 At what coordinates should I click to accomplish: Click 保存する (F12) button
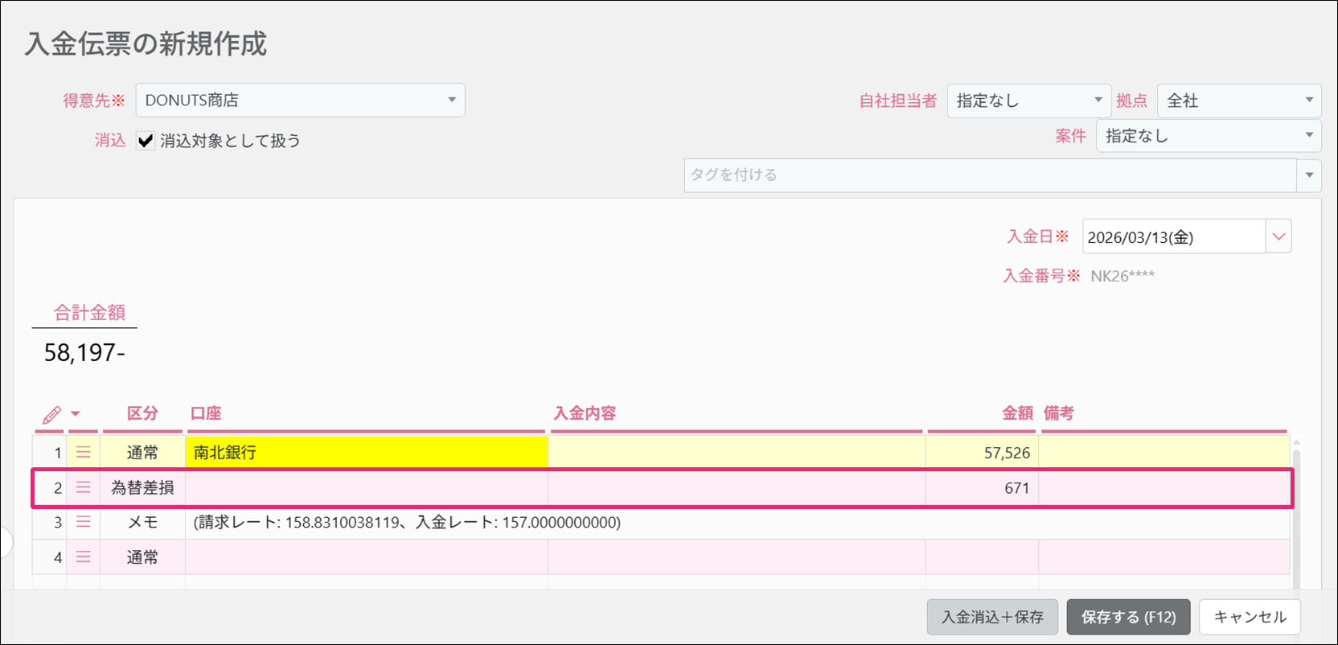1128,617
